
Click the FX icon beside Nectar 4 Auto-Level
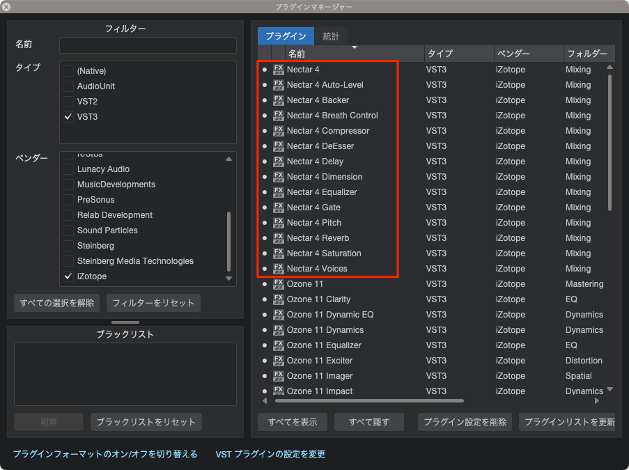point(279,85)
